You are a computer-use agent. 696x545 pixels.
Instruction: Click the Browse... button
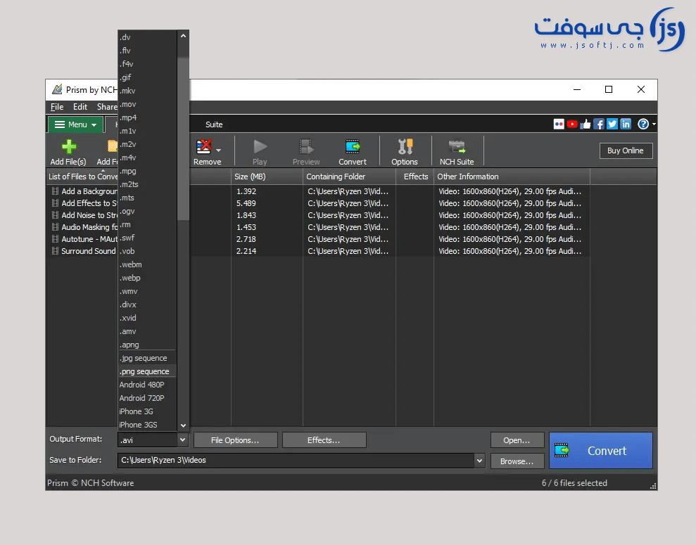(517, 461)
